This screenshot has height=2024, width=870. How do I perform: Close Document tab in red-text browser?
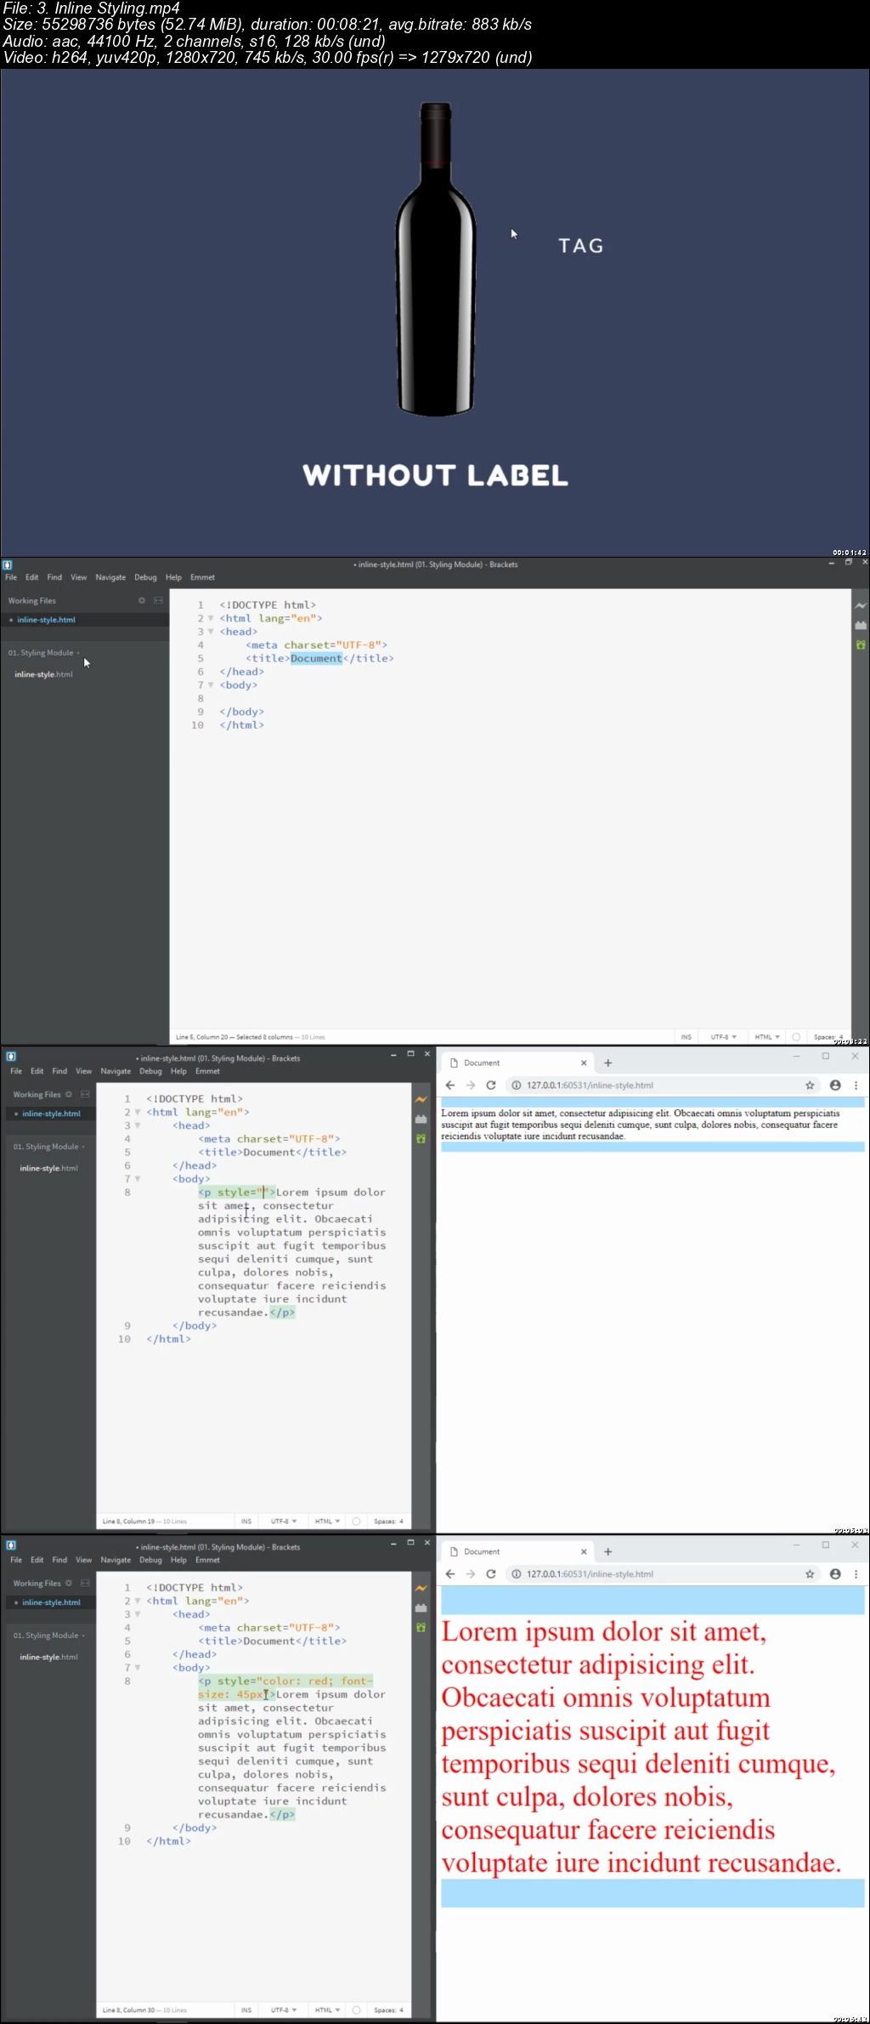tap(584, 1551)
